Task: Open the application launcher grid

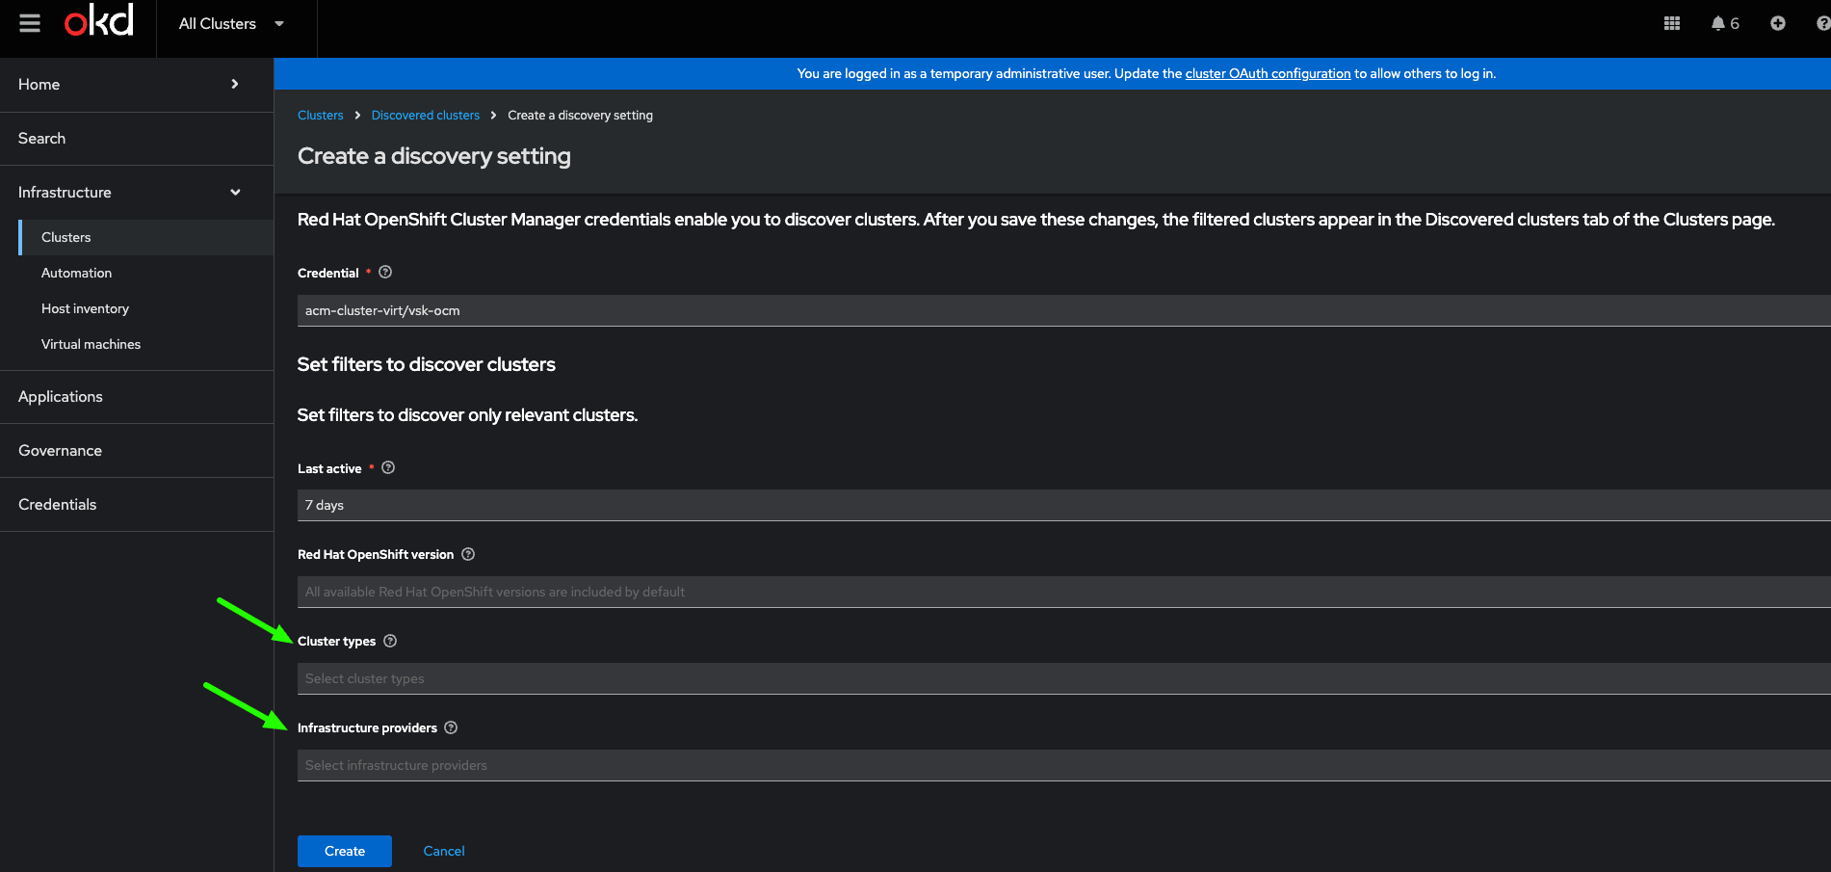Action: point(1672,23)
